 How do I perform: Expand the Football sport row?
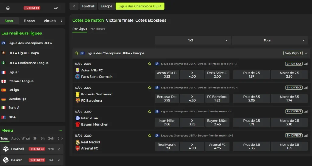pos(59,149)
